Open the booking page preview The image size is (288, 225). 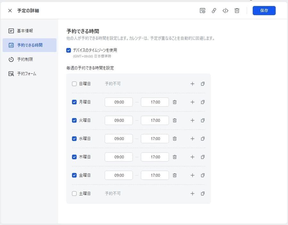[x=203, y=11]
